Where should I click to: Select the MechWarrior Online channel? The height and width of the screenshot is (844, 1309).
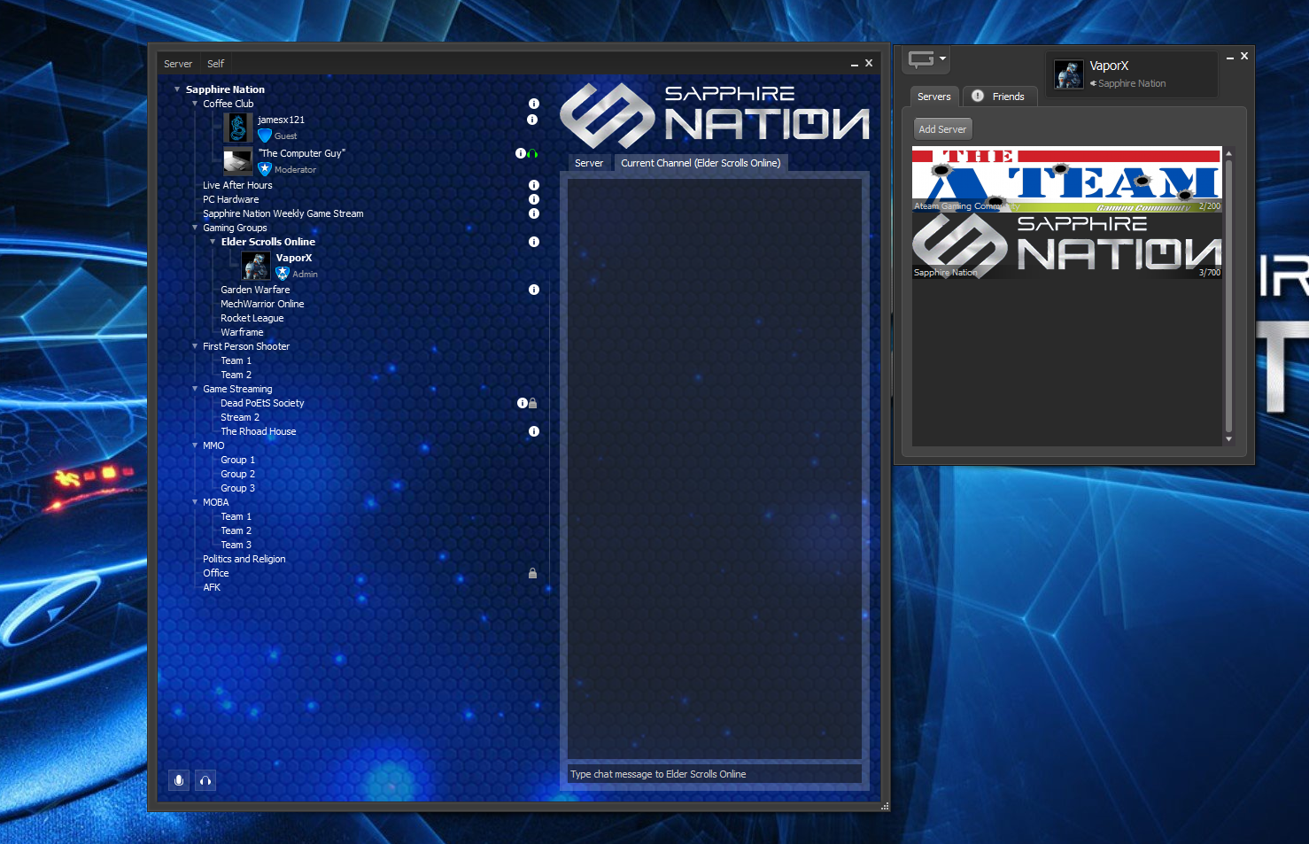click(x=262, y=304)
